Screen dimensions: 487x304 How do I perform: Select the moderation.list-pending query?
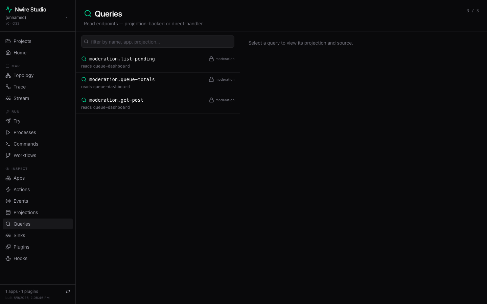click(158, 62)
